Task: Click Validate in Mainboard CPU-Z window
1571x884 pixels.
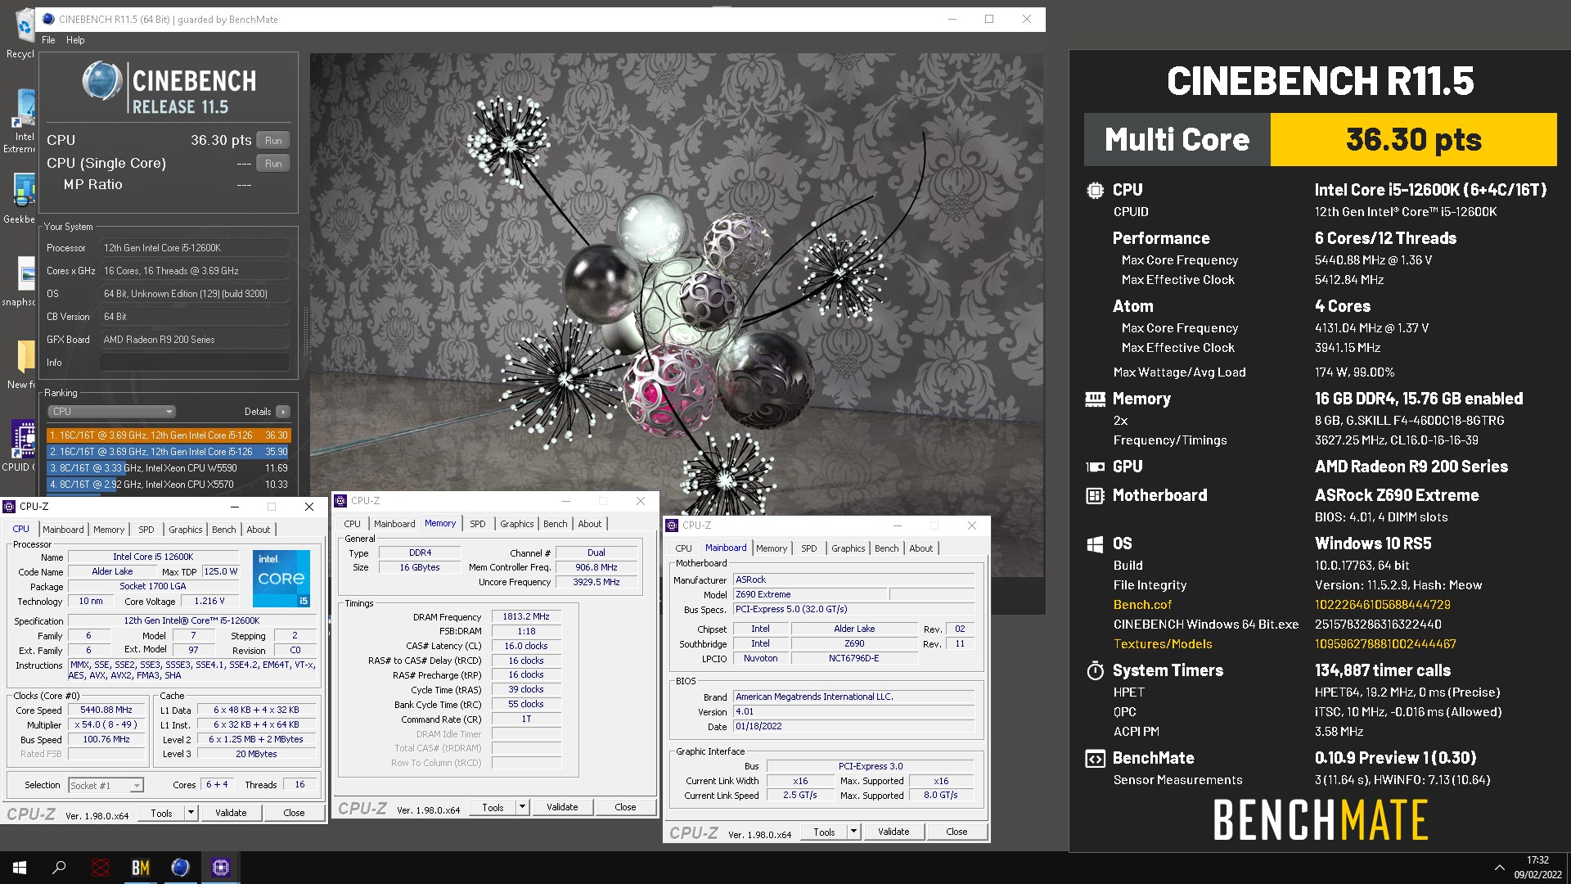Action: pyautogui.click(x=894, y=832)
